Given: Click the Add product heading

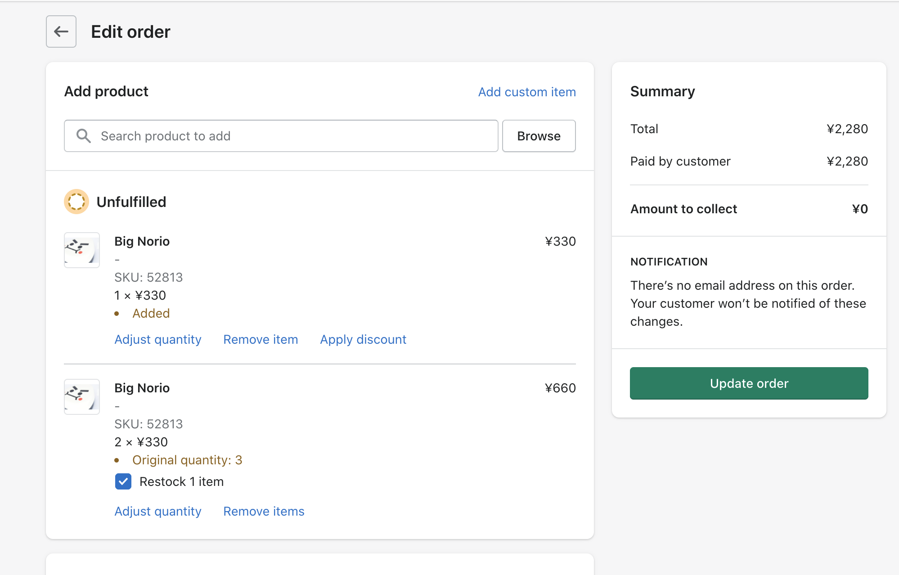Looking at the screenshot, I should click(106, 91).
